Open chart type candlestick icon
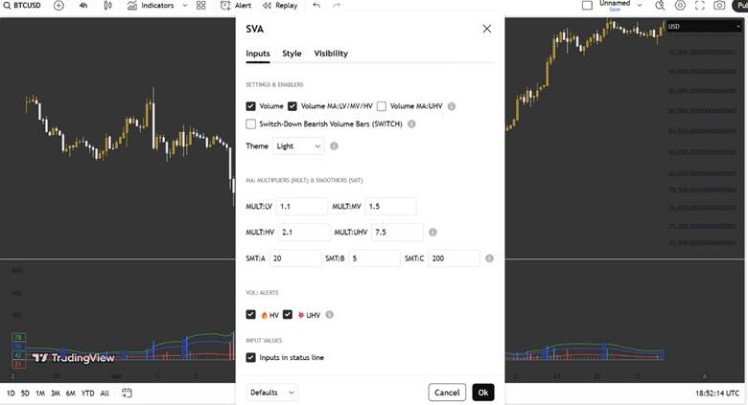748x405 pixels. (108, 5)
